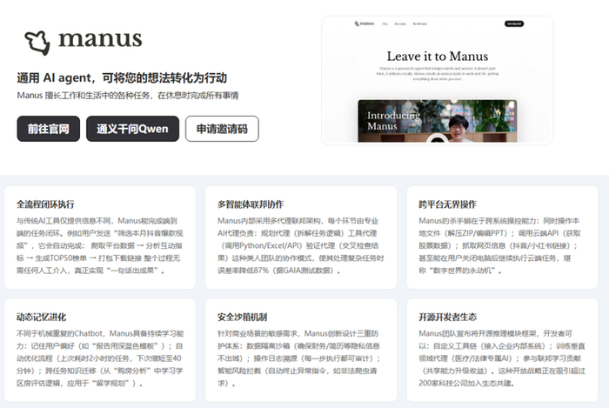Click the 动态记忆进化 description paragraph
609x408 pixels.
click(x=100, y=358)
